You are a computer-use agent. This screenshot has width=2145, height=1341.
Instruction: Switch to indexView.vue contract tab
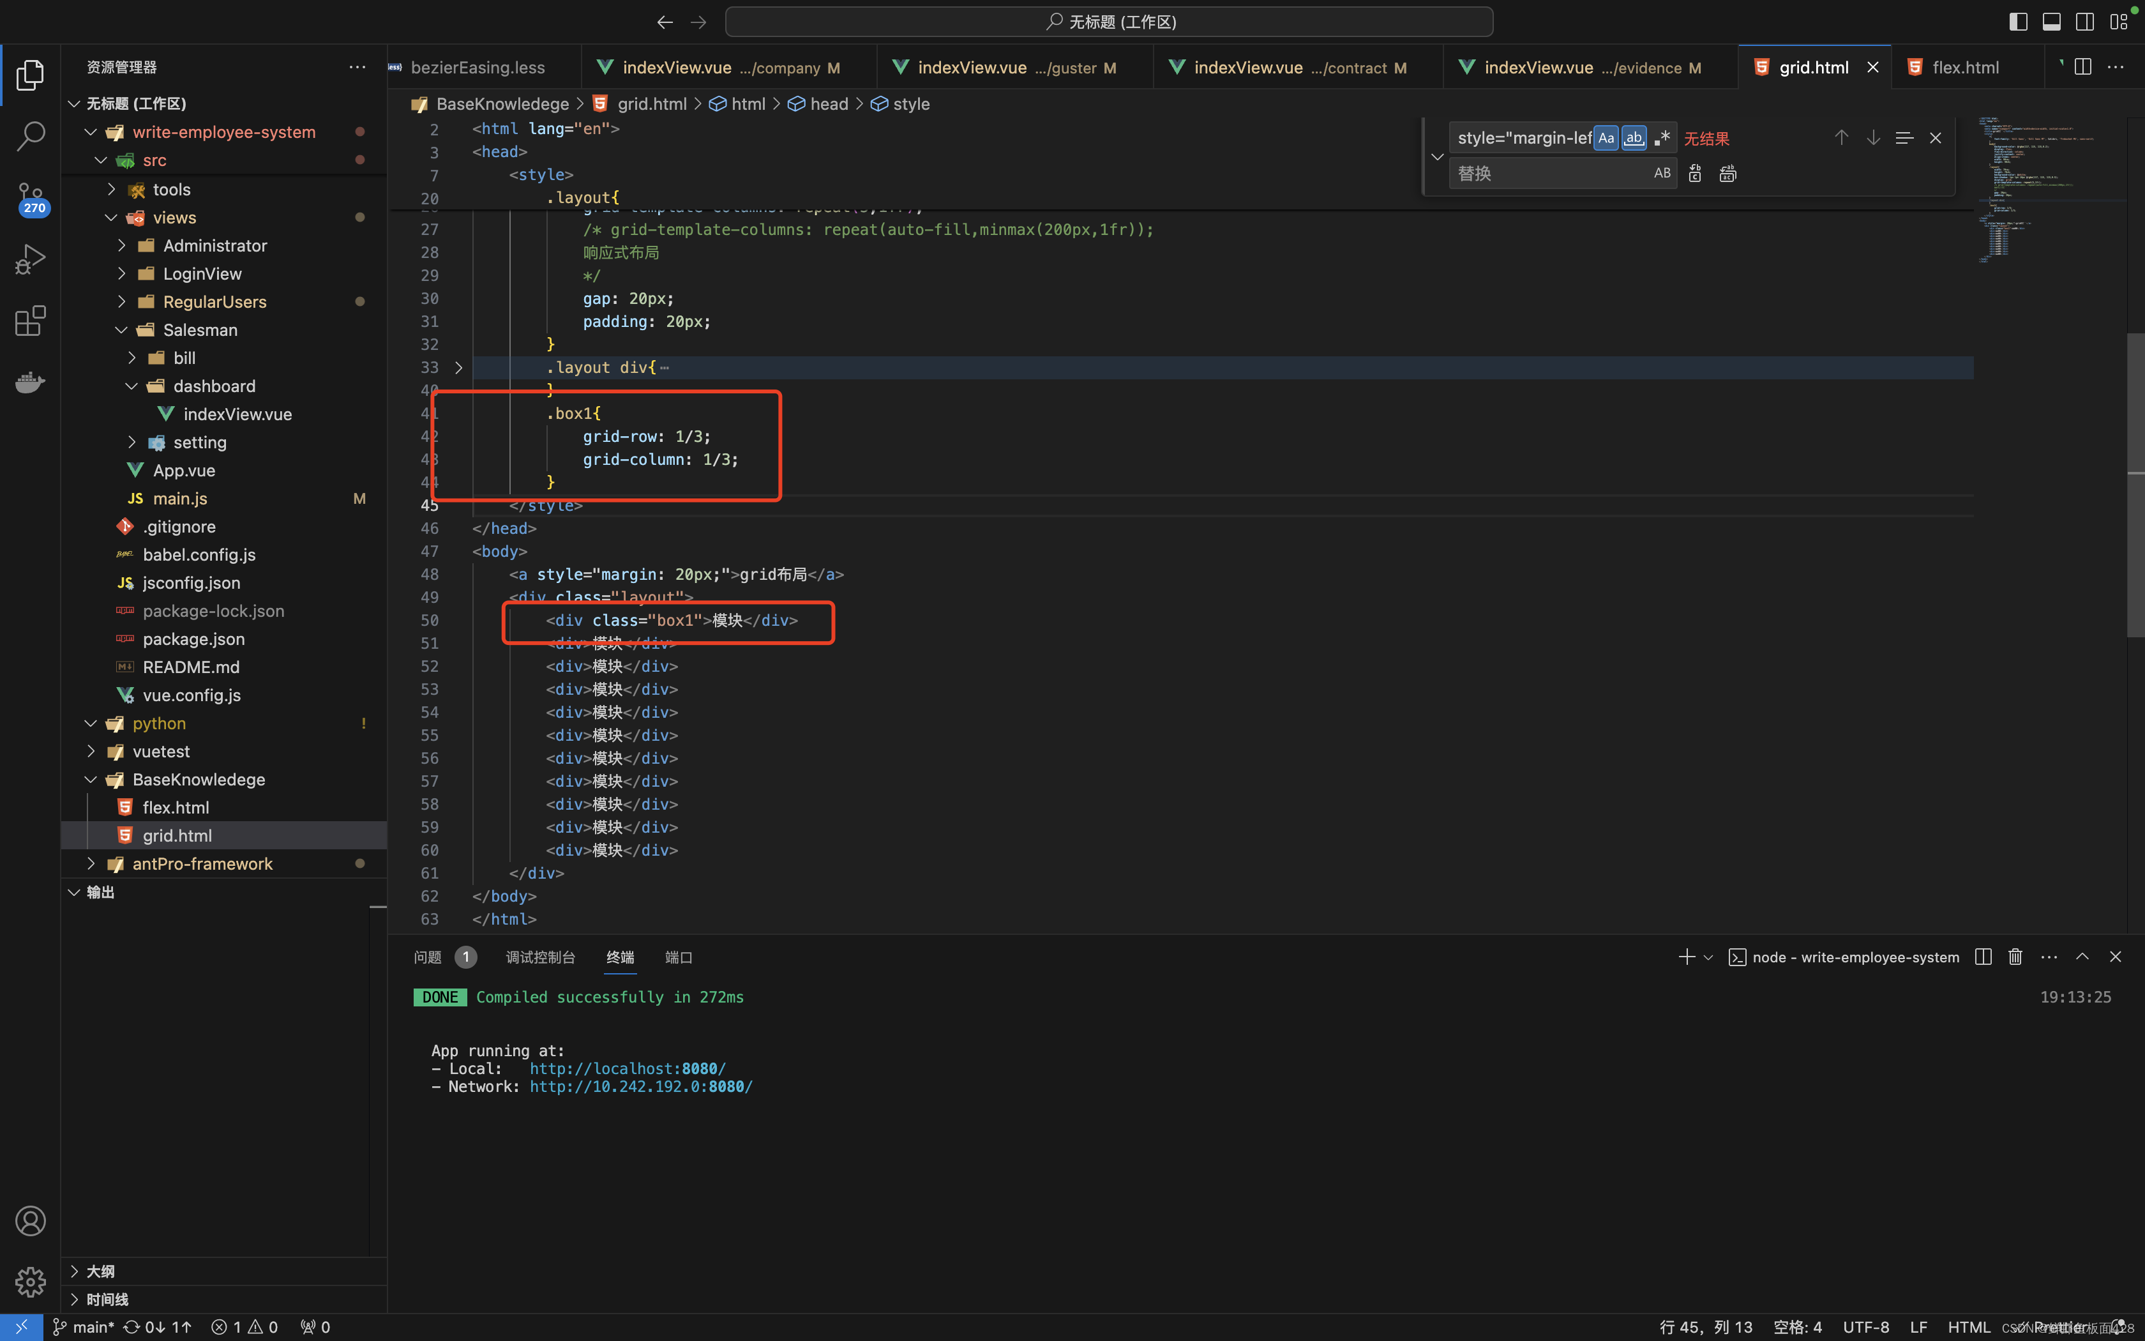[x=1298, y=68]
